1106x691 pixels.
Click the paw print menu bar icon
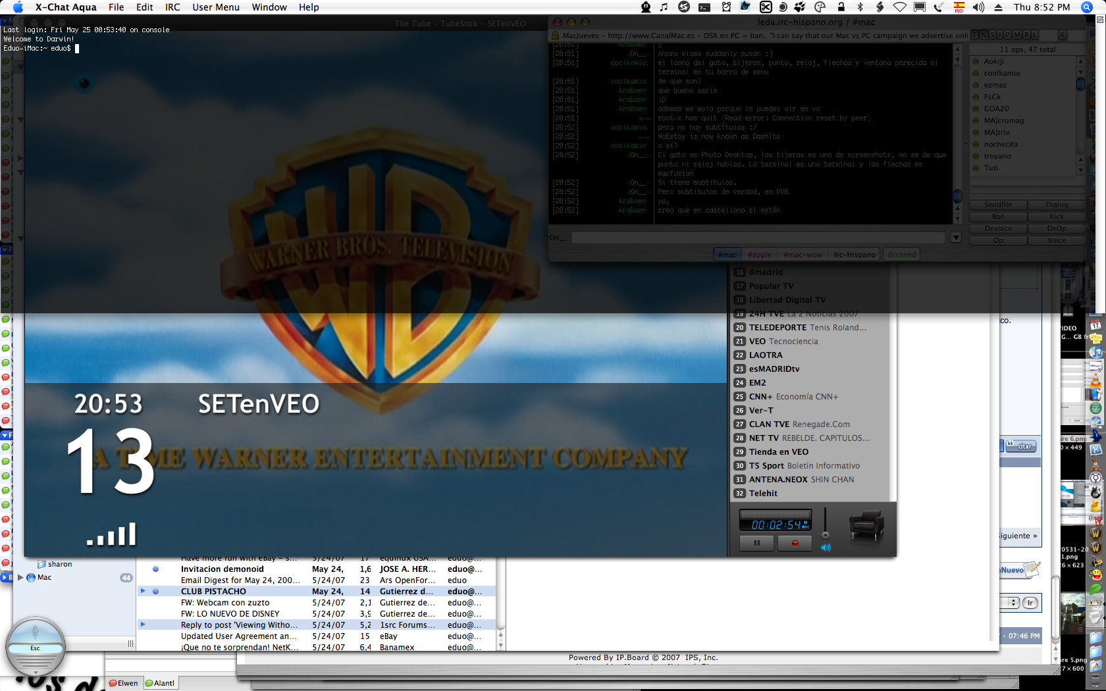point(800,7)
